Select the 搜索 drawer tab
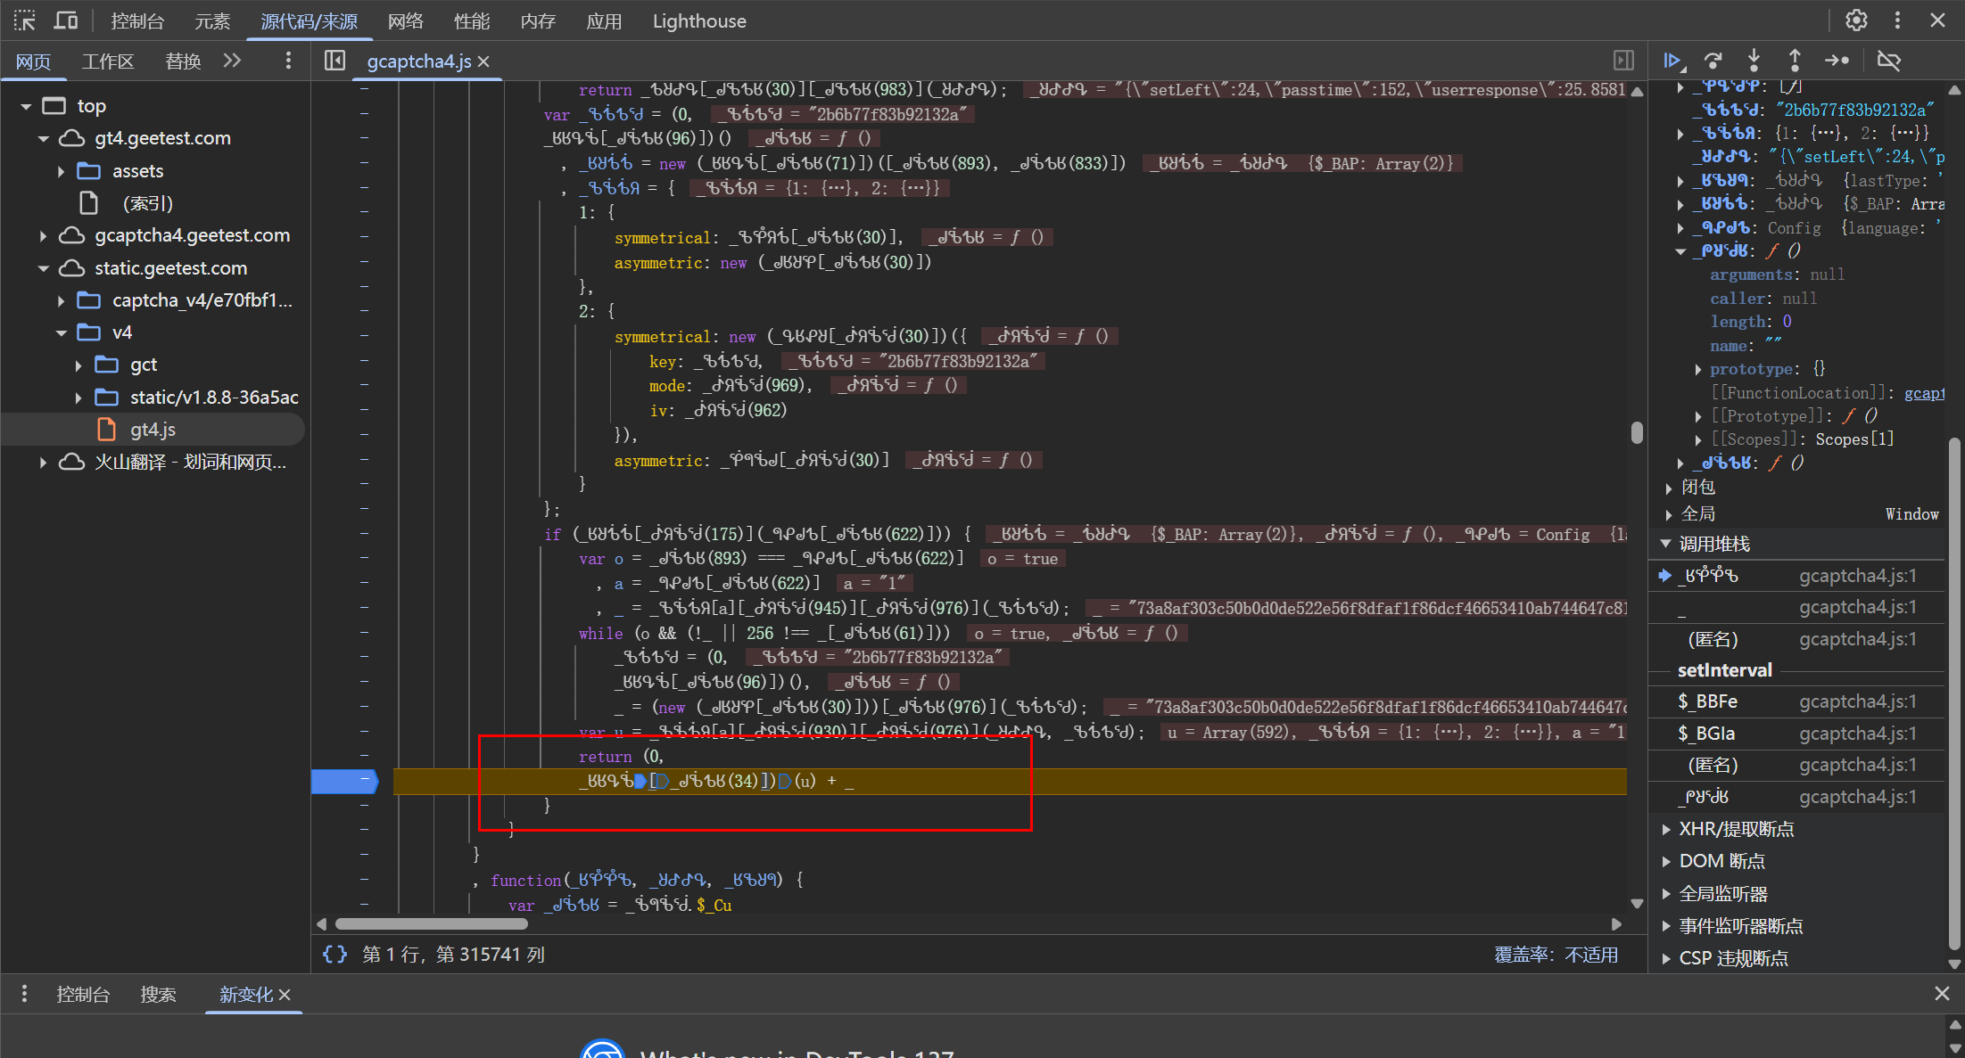The width and height of the screenshot is (1965, 1058). [158, 995]
